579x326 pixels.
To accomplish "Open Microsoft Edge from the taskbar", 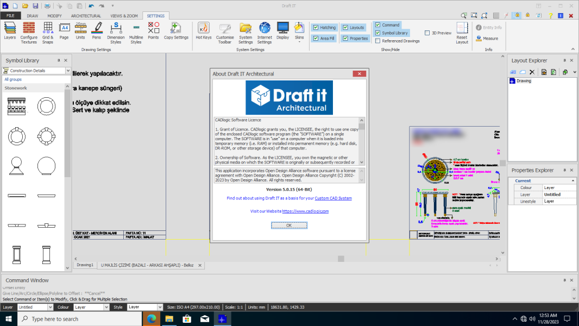I will [x=152, y=319].
